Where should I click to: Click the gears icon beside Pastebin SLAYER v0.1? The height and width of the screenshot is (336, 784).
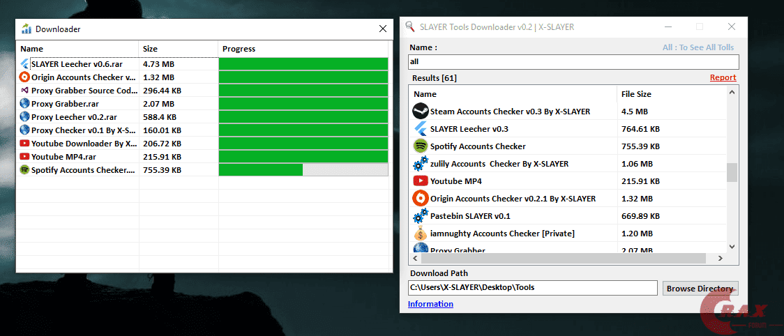tap(421, 216)
